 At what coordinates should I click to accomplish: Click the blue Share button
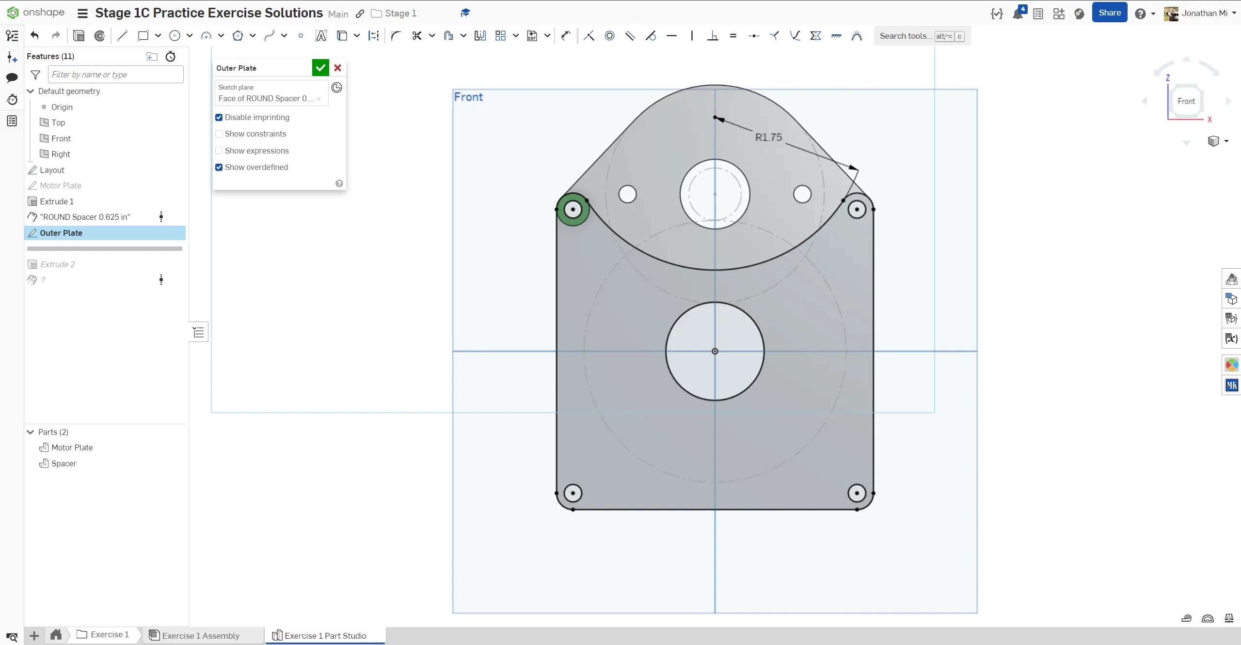(1109, 13)
